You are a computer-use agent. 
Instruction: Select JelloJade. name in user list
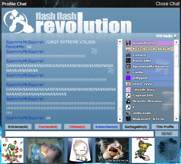(142, 113)
